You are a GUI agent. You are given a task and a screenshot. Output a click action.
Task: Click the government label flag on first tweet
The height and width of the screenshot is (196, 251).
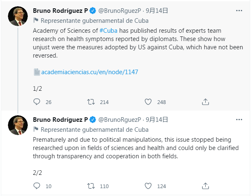[x=35, y=20]
